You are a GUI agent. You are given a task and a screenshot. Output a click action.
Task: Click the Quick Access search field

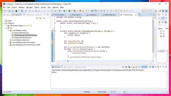point(147,11)
